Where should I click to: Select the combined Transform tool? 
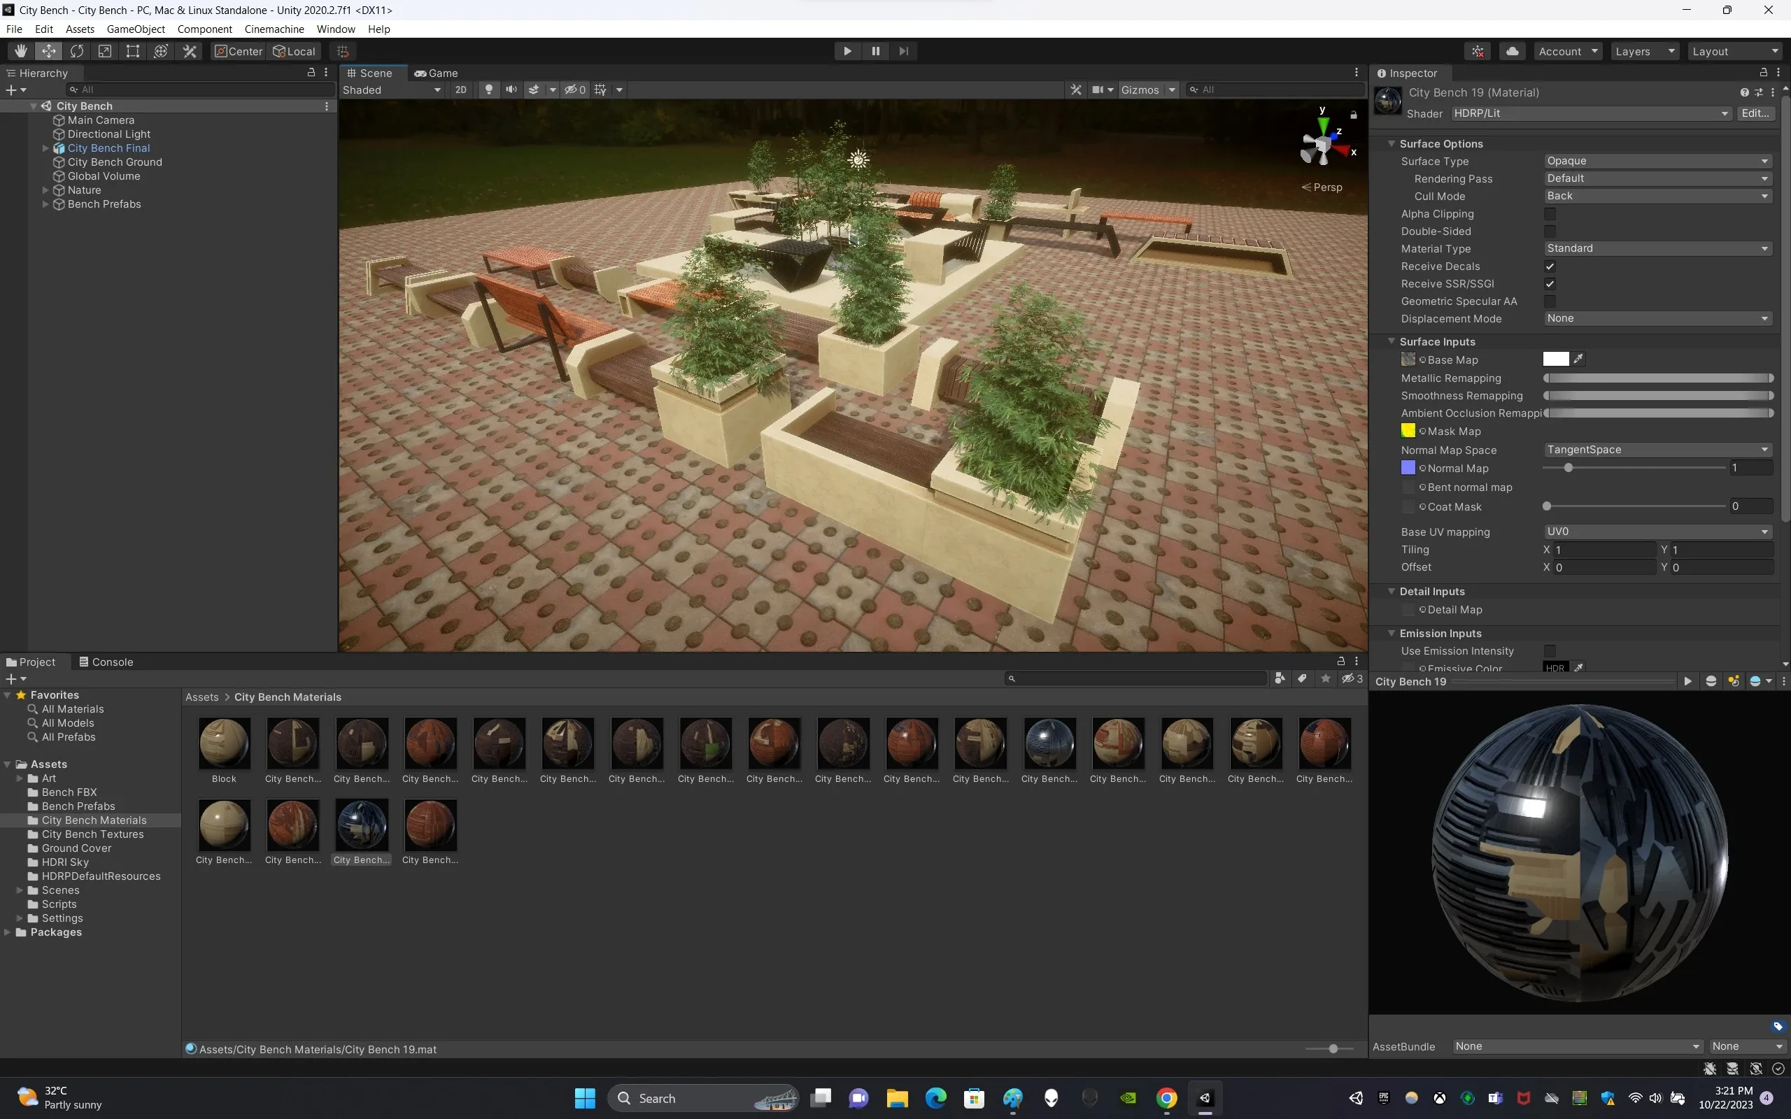coord(162,51)
